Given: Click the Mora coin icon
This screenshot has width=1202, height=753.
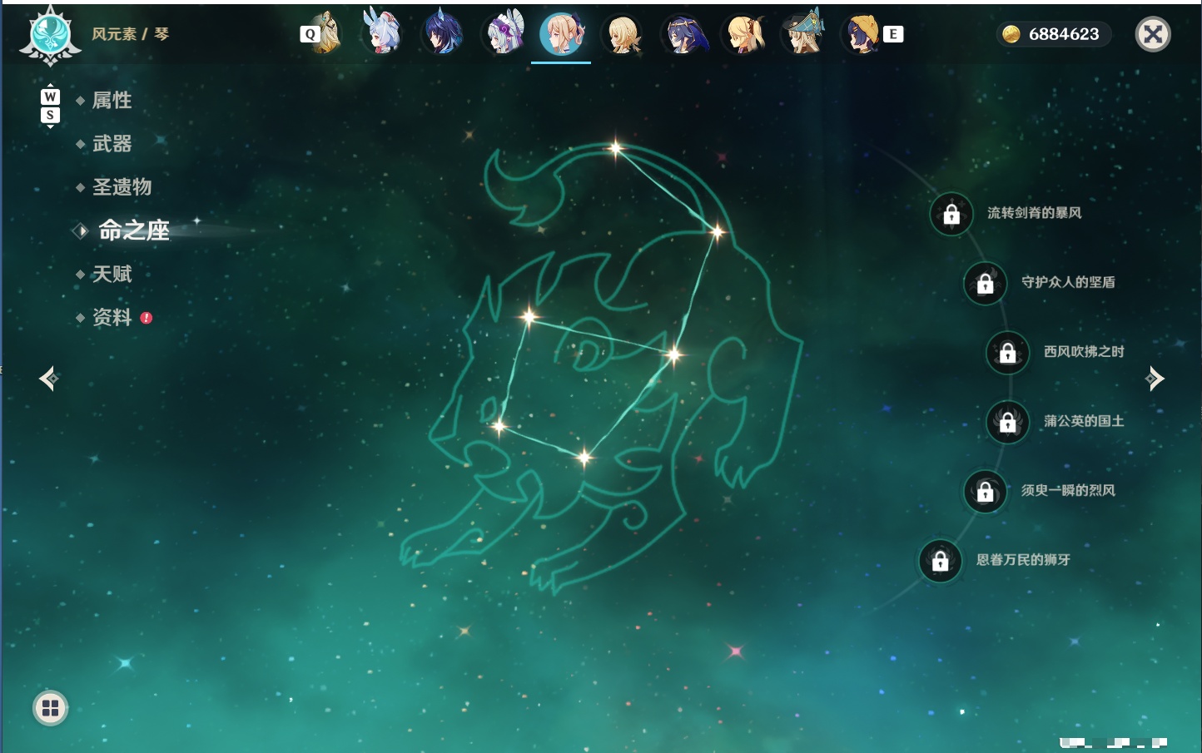Looking at the screenshot, I should (x=1011, y=34).
